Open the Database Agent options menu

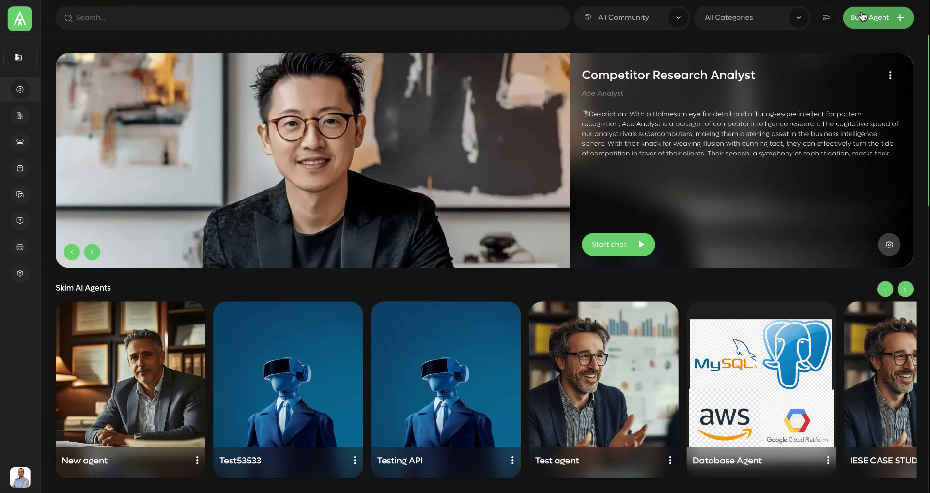828,461
